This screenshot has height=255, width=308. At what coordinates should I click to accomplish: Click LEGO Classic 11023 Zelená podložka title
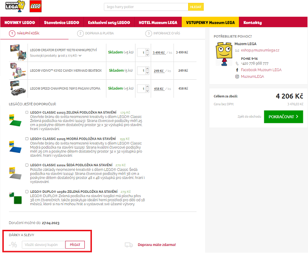(x=73, y=113)
